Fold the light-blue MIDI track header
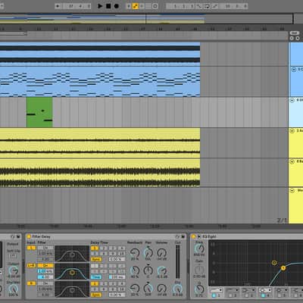The width and height of the screenshot is (303, 303). coord(292,100)
